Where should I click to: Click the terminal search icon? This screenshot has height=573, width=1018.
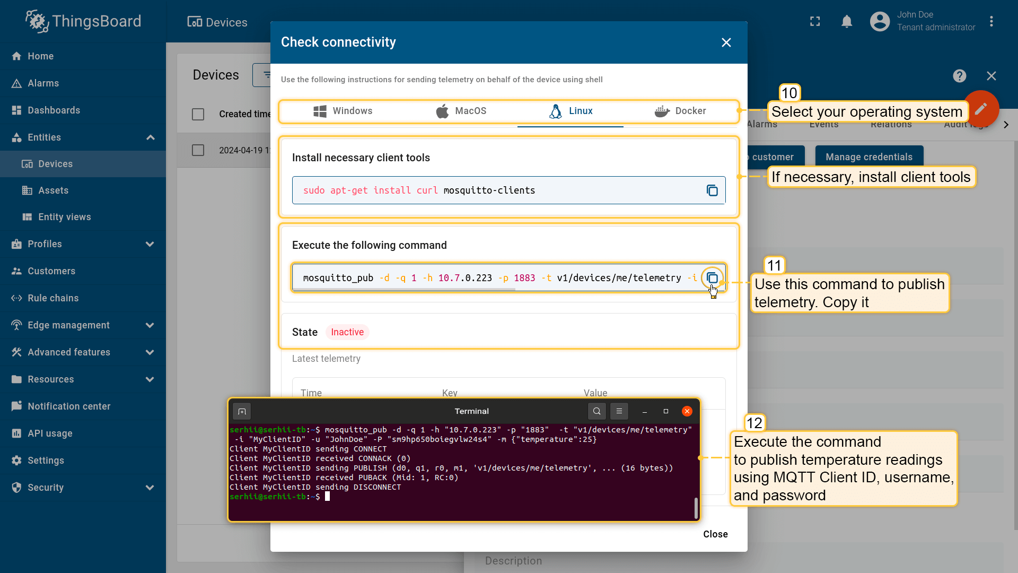coord(597,411)
